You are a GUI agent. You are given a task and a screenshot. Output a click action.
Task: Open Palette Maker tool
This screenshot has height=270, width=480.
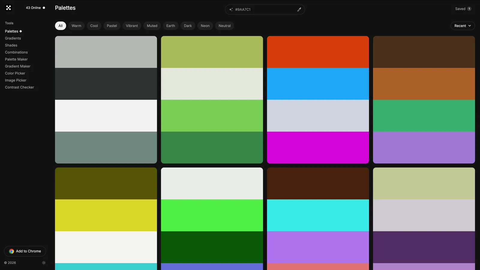coord(16,59)
